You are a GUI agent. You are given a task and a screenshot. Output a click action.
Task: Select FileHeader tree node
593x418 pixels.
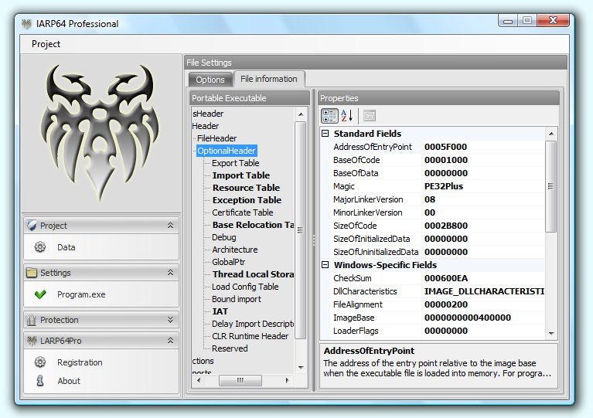click(216, 138)
